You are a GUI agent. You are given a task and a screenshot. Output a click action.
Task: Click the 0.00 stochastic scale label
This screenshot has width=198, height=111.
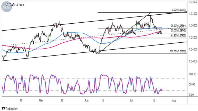[x=191, y=95]
